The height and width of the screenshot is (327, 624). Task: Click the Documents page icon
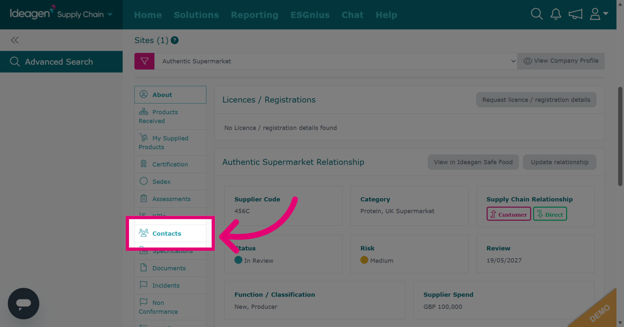click(x=144, y=267)
